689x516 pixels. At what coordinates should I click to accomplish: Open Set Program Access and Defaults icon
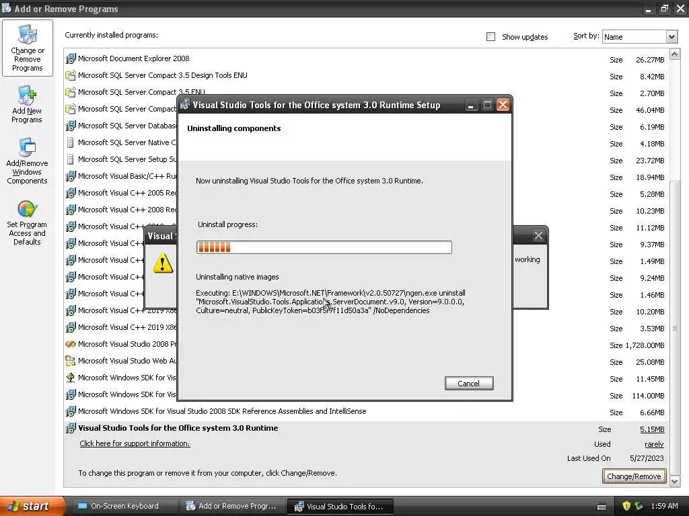tap(27, 222)
